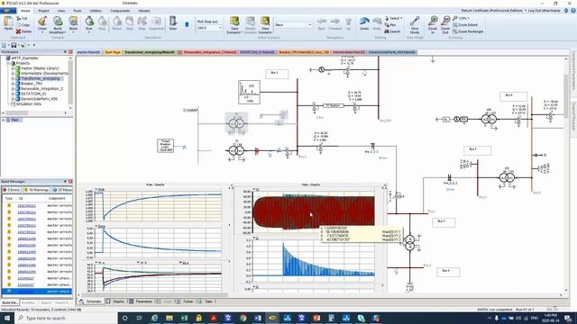Click the red Delete icon

point(18,31)
